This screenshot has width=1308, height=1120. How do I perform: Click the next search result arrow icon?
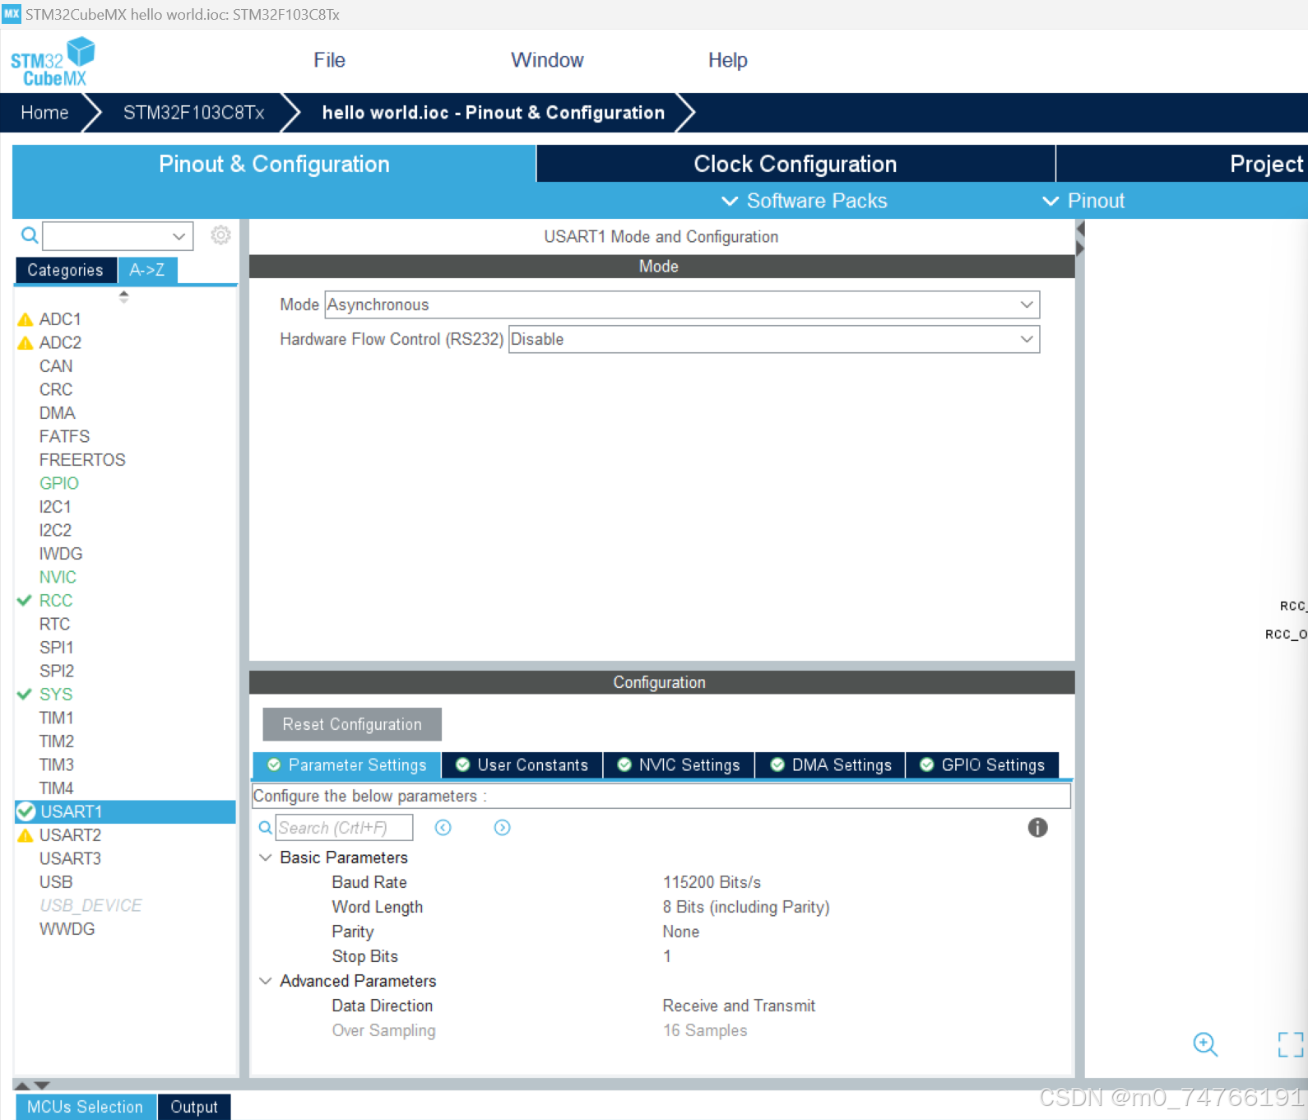(502, 827)
